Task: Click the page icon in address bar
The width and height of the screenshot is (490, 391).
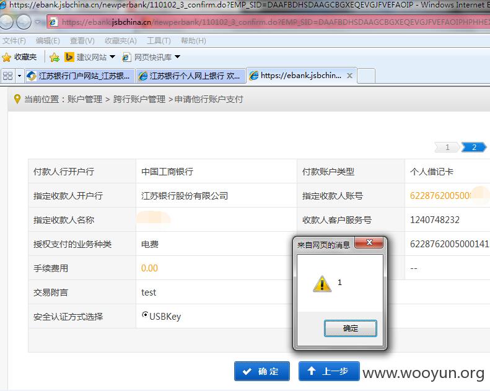Action: pos(53,22)
